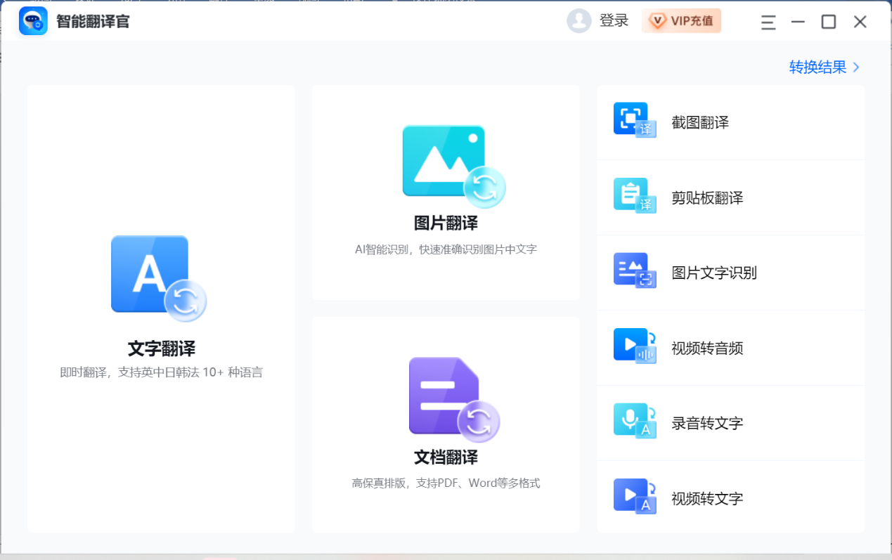Screen dimensions: 892x560
Task: Open the hamburger menu in title bar
Action: click(x=768, y=22)
